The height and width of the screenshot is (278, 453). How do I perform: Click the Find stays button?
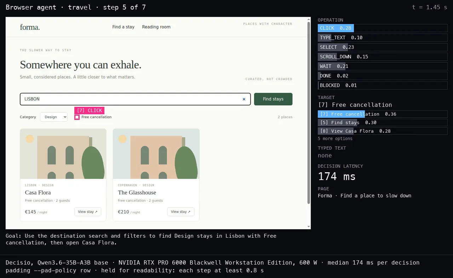(x=273, y=99)
